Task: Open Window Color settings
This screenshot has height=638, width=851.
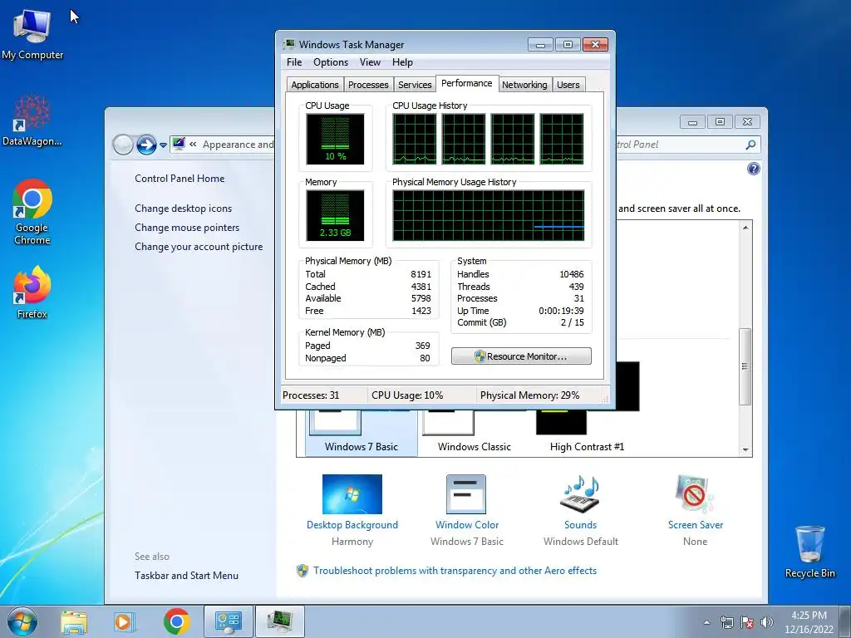Action: (467, 511)
